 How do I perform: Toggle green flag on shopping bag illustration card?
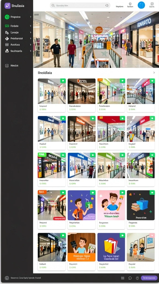[x=122, y=235]
